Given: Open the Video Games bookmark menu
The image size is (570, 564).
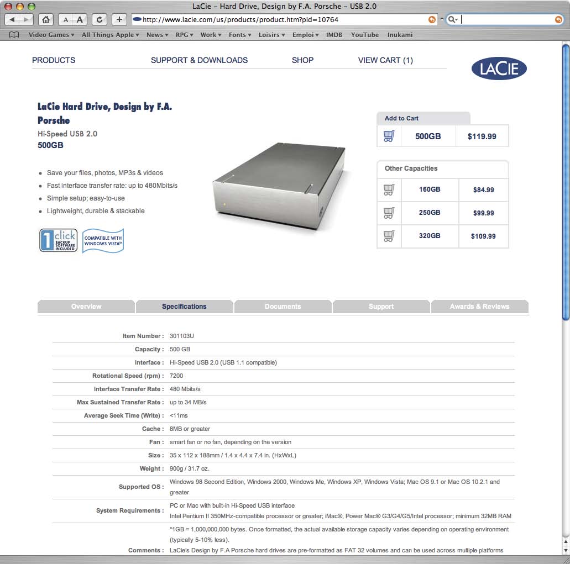Looking at the screenshot, I should [51, 35].
